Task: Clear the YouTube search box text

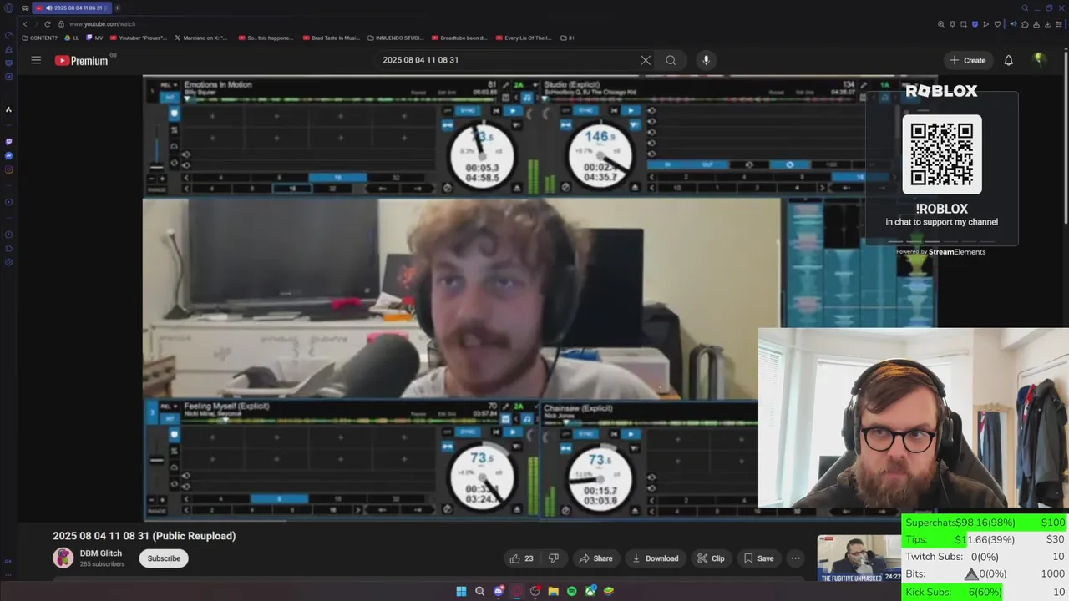Action: pos(646,60)
